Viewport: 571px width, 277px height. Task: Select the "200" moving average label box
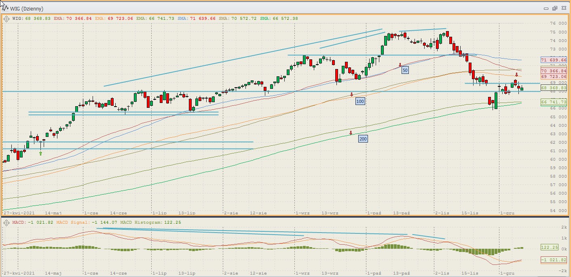pyautogui.click(x=363, y=139)
